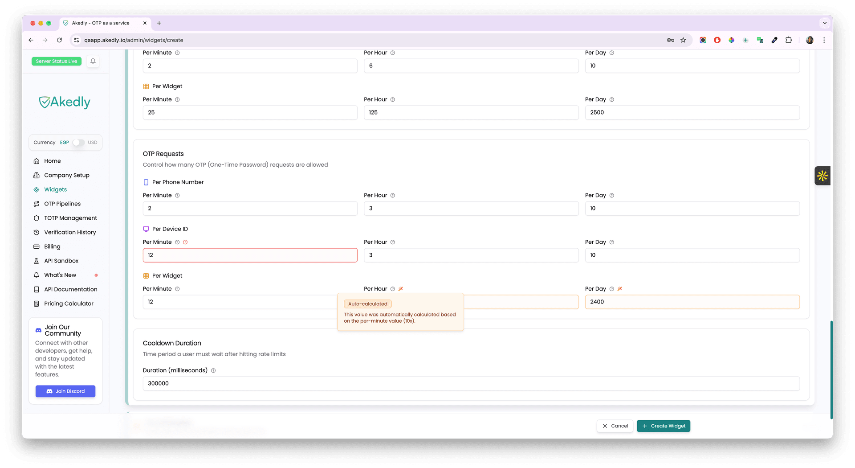
Task: Open TOTP Management page
Action: pyautogui.click(x=70, y=218)
